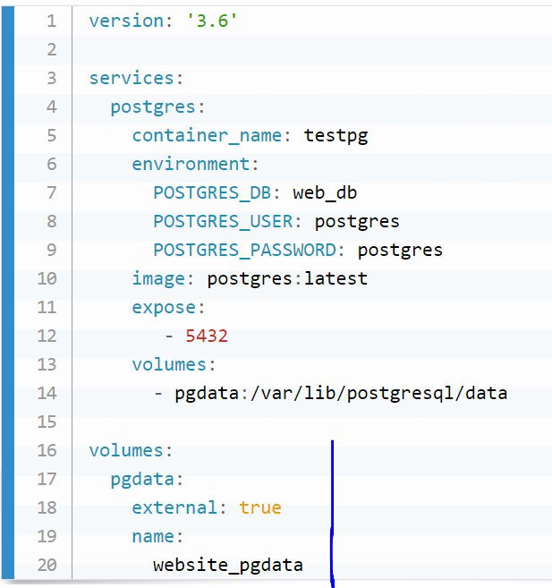The image size is (552, 588).
Task: Select the '3.6' version string
Action: pyautogui.click(x=212, y=21)
